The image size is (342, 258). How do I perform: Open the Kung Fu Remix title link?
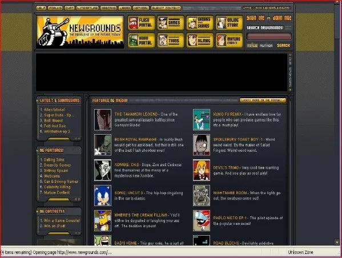pos(227,114)
